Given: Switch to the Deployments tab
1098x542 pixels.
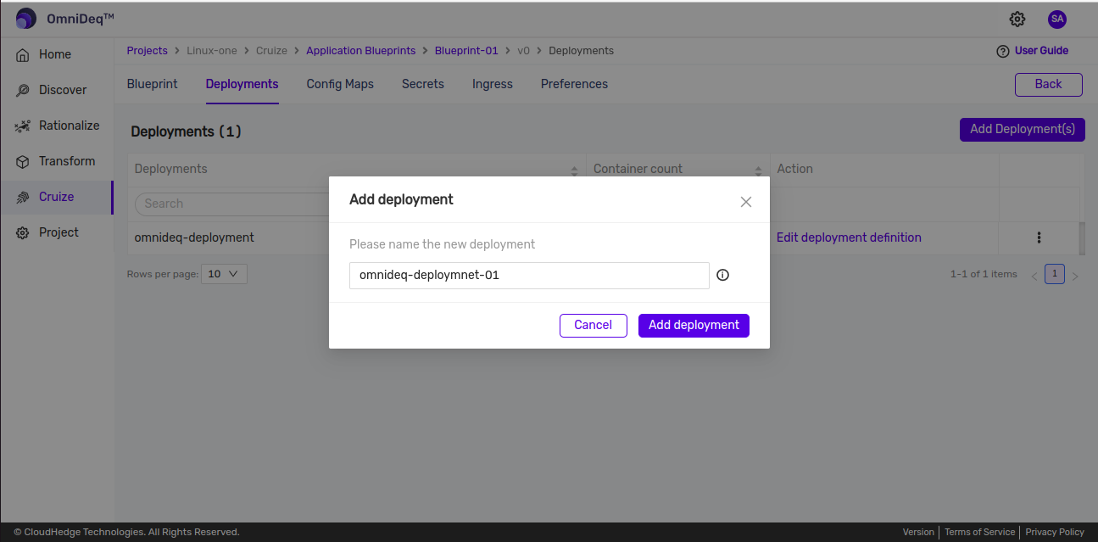Looking at the screenshot, I should coord(242,84).
